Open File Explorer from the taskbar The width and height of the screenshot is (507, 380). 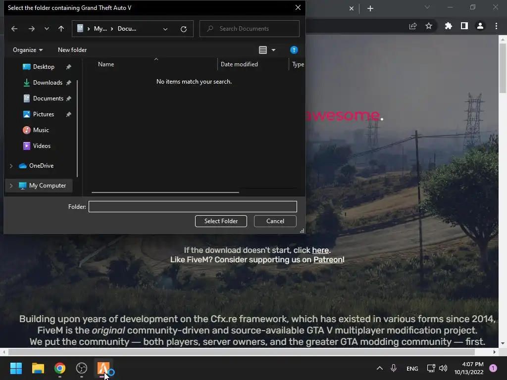coord(38,368)
